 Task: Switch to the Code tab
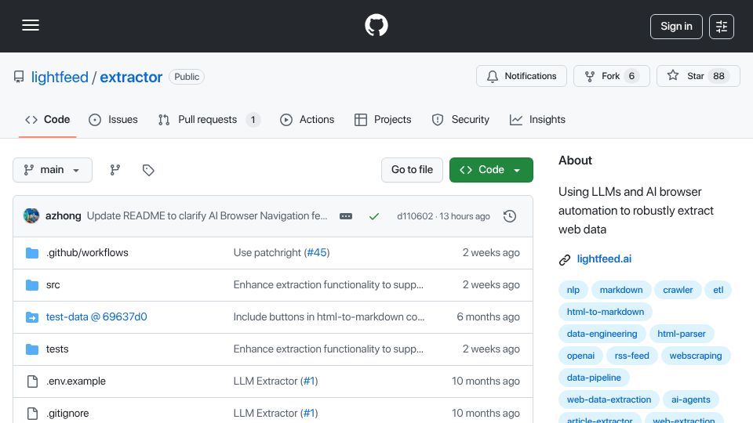coord(48,119)
